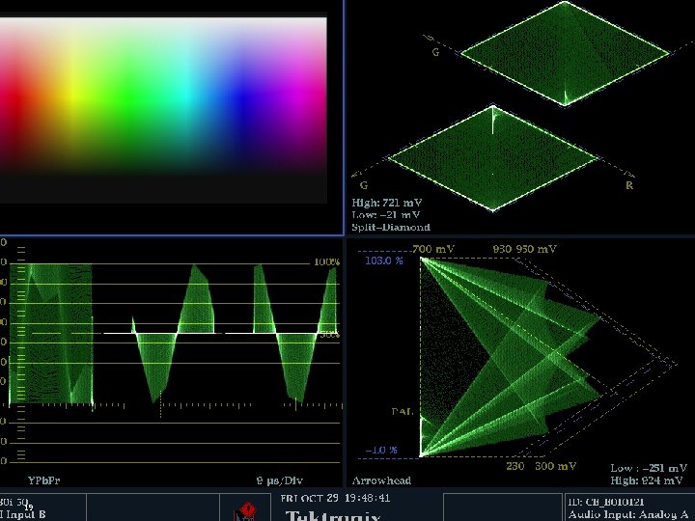Click the 'High: 924 mV' arrowhead readout
695x521 pixels.
[x=646, y=480]
